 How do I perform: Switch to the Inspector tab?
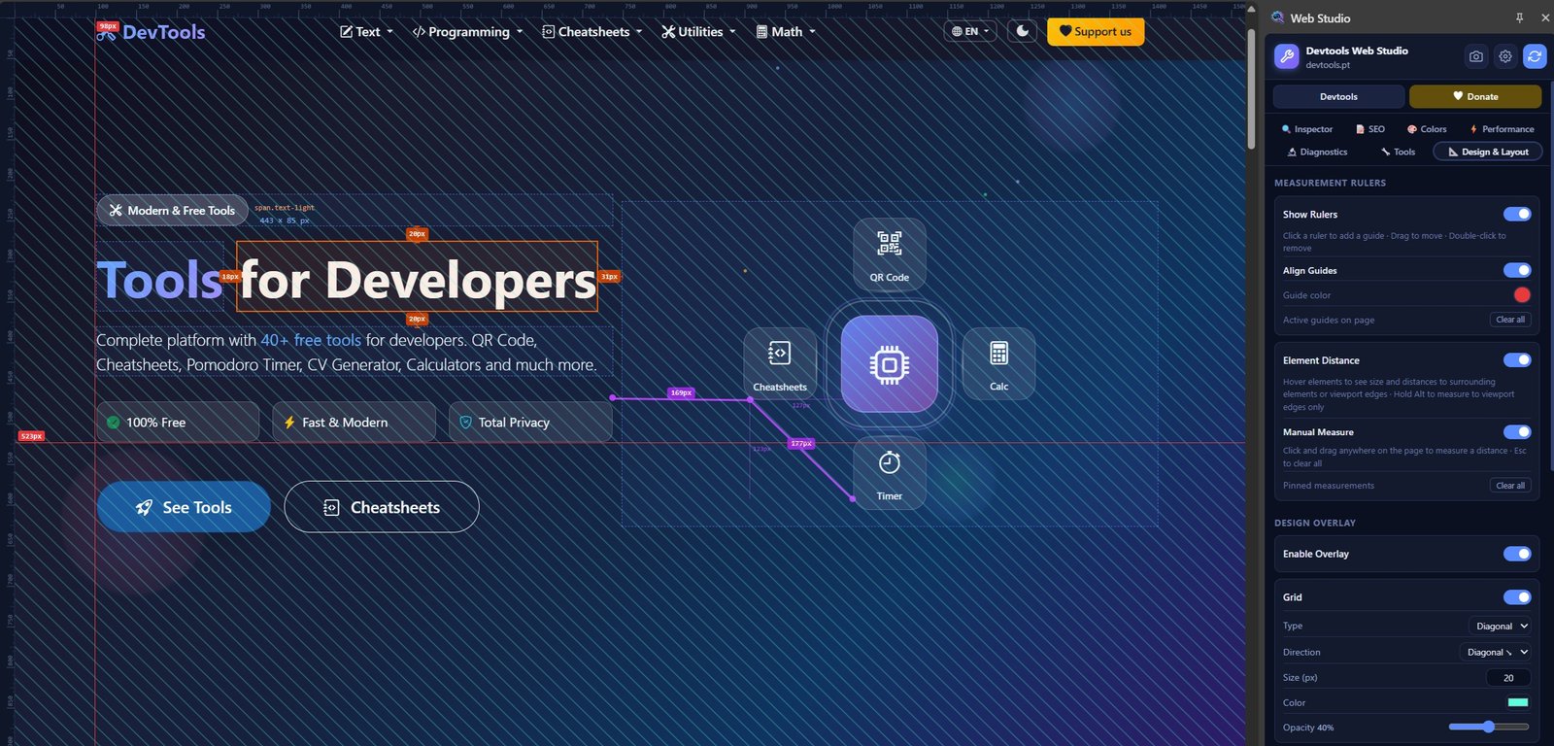tap(1307, 129)
